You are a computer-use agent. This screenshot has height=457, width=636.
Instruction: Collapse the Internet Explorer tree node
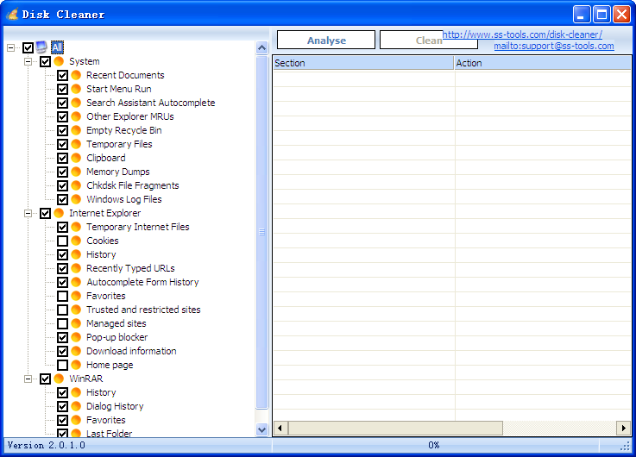click(x=28, y=213)
